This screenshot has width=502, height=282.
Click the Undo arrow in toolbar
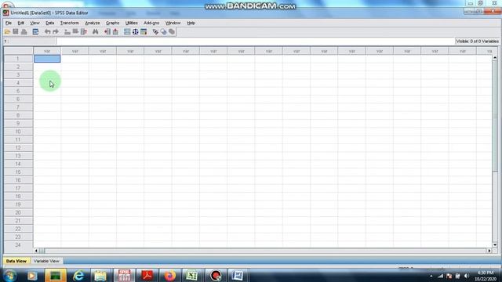pos(47,31)
